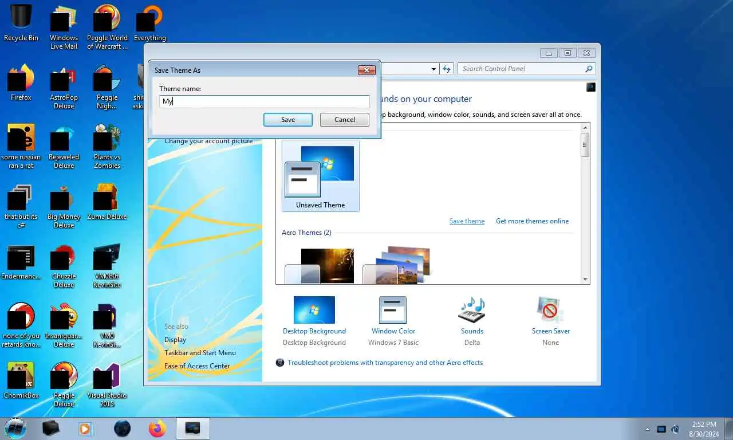Open Get more themes online link
Viewport: 733px width, 440px height.
pyautogui.click(x=533, y=221)
